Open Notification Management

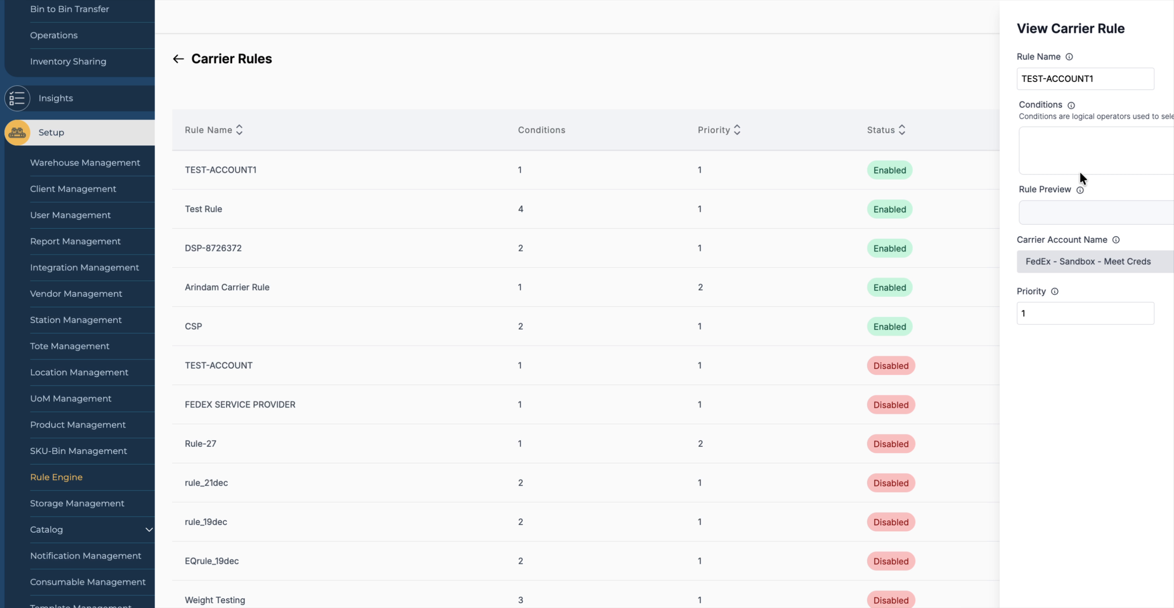pyautogui.click(x=86, y=556)
